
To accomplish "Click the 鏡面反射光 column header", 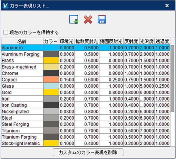I will 111,41.
